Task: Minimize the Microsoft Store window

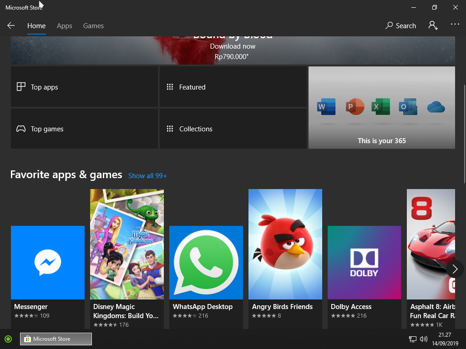Action: pos(413,7)
